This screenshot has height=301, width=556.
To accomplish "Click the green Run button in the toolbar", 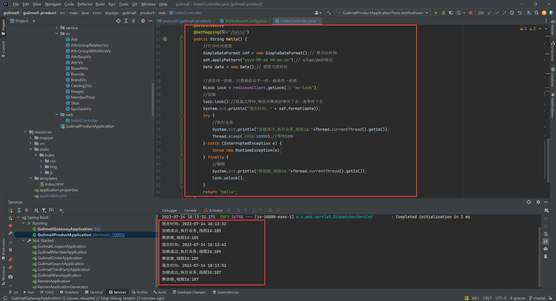I will pyautogui.click(x=436, y=13).
